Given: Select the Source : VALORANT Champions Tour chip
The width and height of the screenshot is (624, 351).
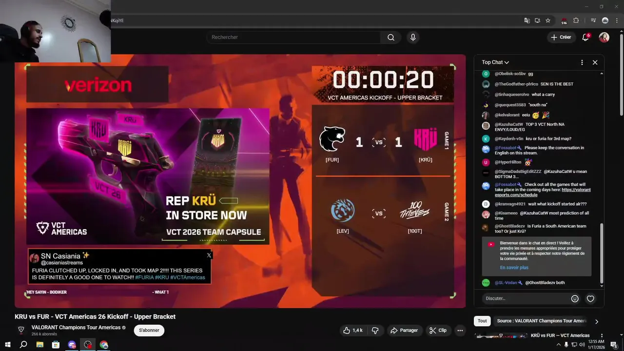Looking at the screenshot, I should coord(541,321).
